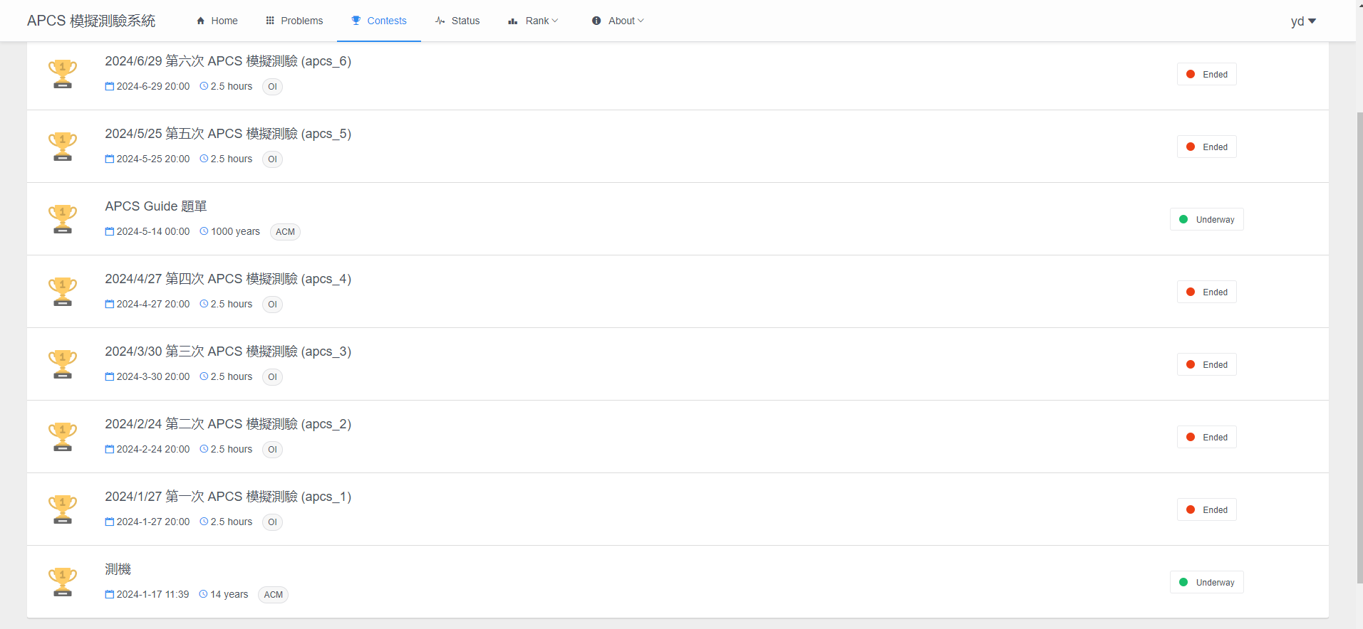
Task: Open the 第二次 APCS 模擬測驗 (apcs_2) contest
Action: [x=228, y=424]
